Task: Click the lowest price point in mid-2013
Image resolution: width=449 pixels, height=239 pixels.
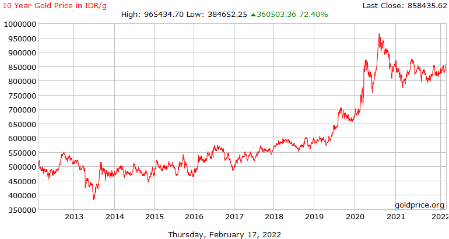Action: coord(94,199)
